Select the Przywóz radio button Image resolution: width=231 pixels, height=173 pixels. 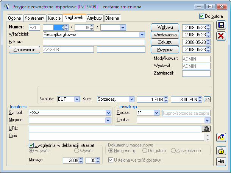[x=31, y=151]
